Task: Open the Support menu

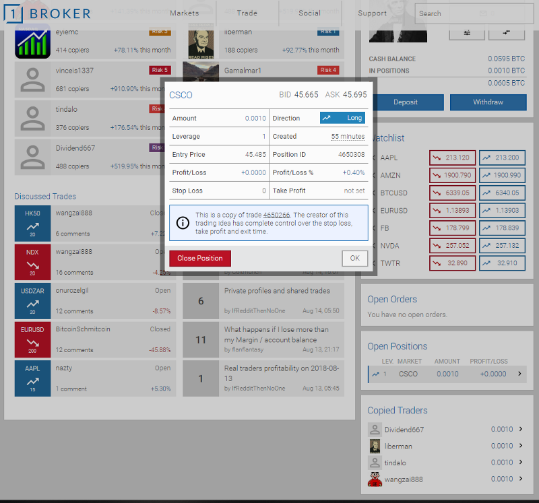Action: [372, 13]
